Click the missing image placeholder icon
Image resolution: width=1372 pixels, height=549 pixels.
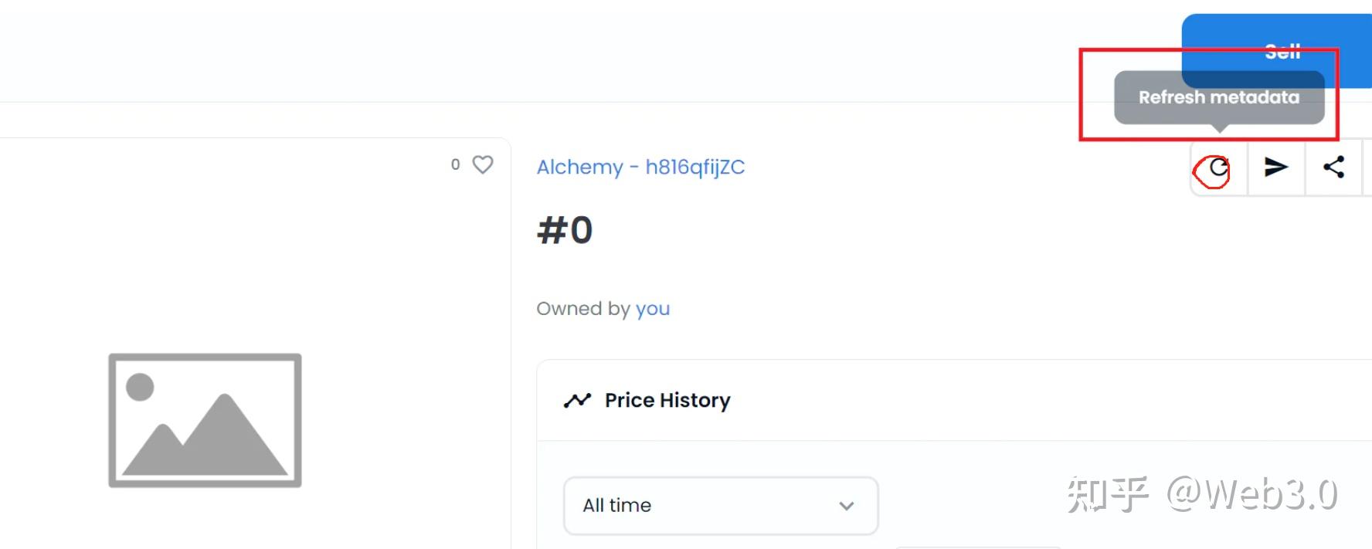pos(205,420)
